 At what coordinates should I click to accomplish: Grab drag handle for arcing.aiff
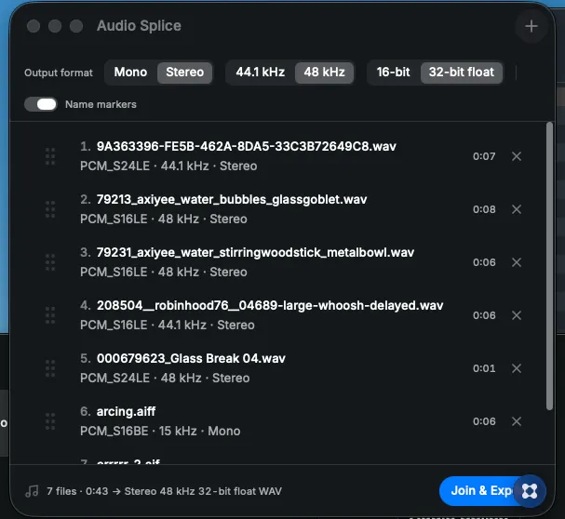point(50,421)
